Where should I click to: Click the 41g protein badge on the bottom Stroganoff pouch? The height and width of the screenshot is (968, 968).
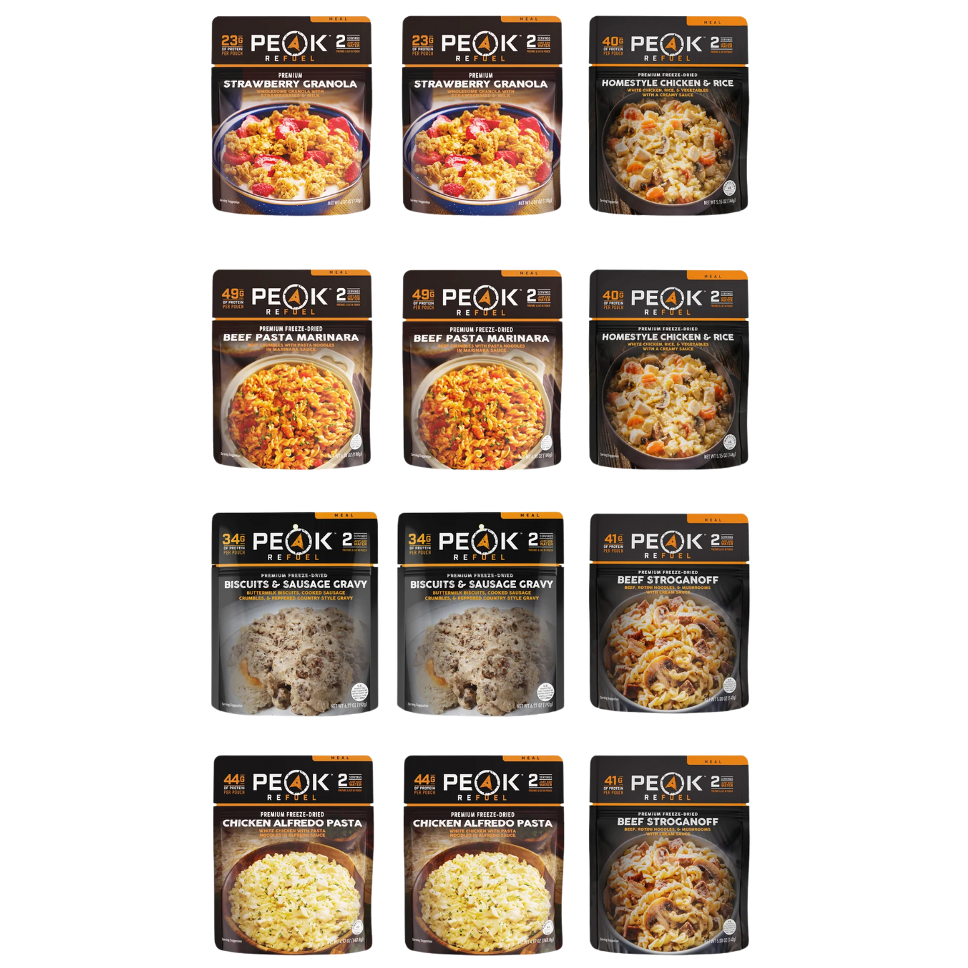tap(613, 784)
